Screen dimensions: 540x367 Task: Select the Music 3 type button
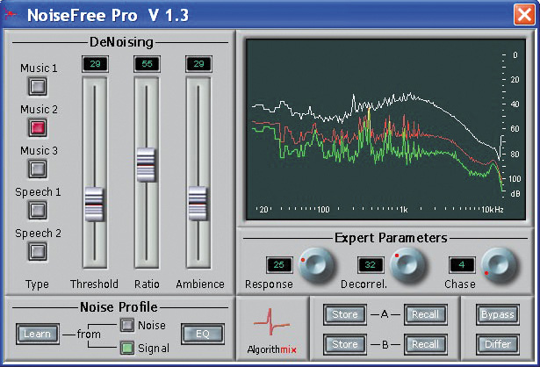pyautogui.click(x=38, y=169)
